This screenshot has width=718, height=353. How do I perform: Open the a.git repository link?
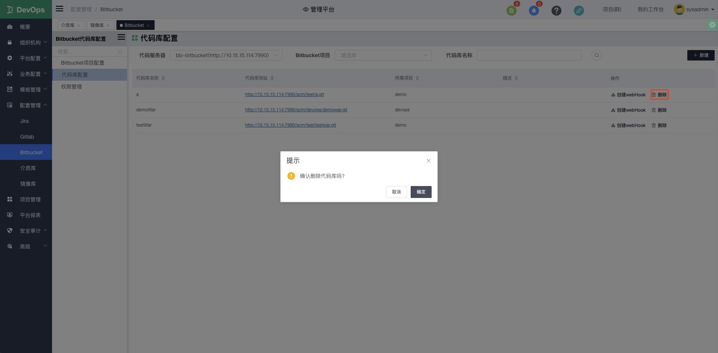(x=285, y=95)
